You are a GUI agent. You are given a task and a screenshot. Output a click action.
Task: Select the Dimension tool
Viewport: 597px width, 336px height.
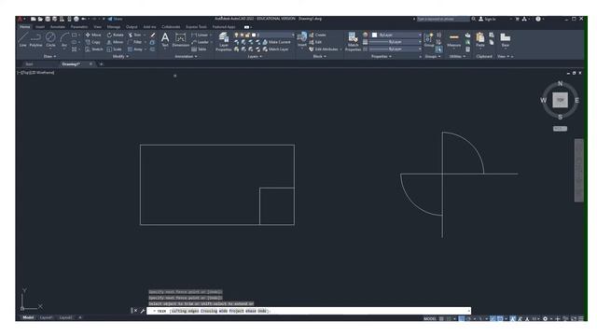(x=180, y=39)
